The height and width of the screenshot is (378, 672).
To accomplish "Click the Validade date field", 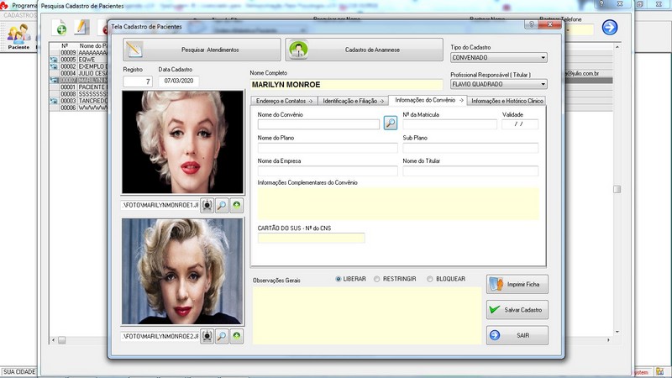I will tap(520, 124).
